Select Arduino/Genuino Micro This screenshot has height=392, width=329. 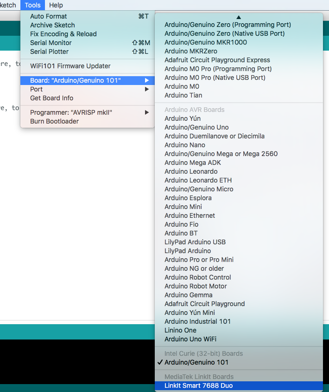pos(239,189)
